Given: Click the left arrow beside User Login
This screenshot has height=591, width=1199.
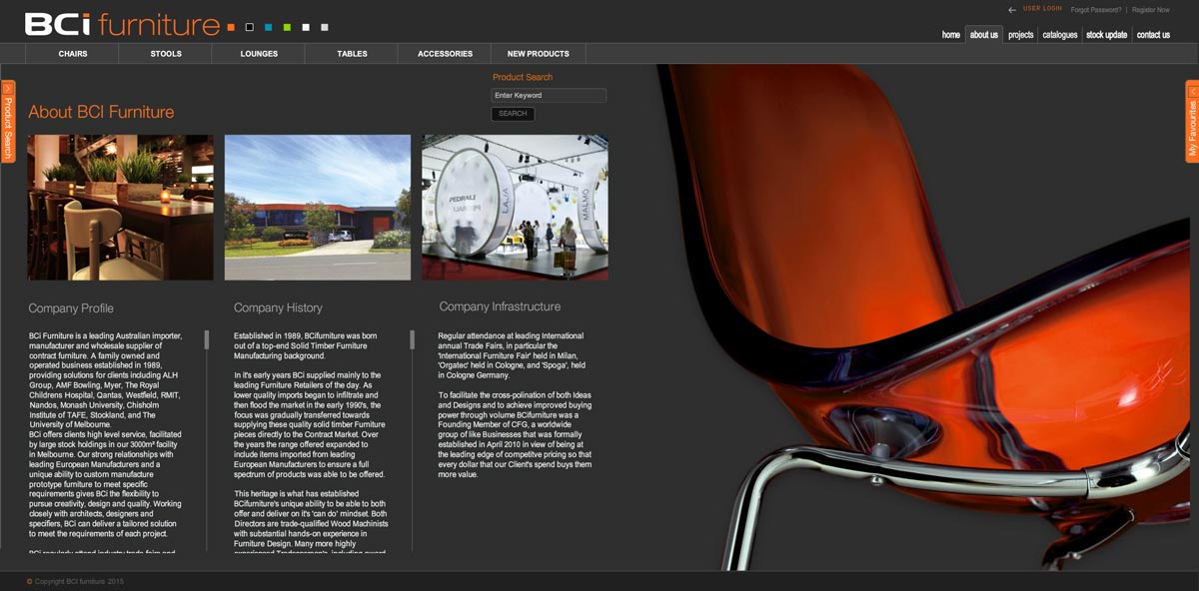Looking at the screenshot, I should [1012, 10].
